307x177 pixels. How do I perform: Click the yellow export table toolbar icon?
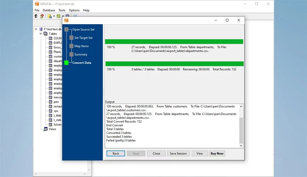coord(50,16)
